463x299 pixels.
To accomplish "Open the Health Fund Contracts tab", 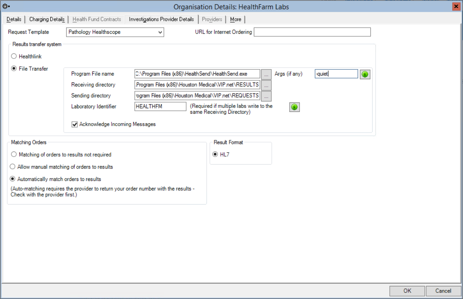I will click(97, 19).
